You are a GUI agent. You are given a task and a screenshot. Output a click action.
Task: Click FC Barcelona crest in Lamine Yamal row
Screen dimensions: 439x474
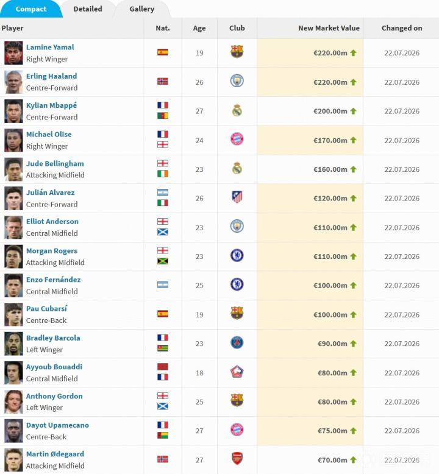coord(237,52)
